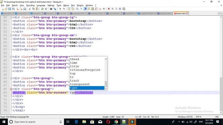Image resolution: width=223 pixels, height=125 pixels.
Task: Start macro recording with red record icon
Action: tap(109, 9)
